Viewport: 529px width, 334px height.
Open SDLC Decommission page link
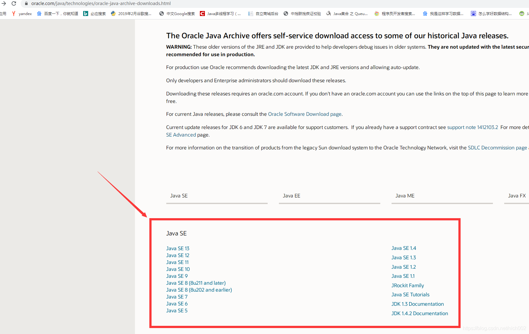coord(497,148)
